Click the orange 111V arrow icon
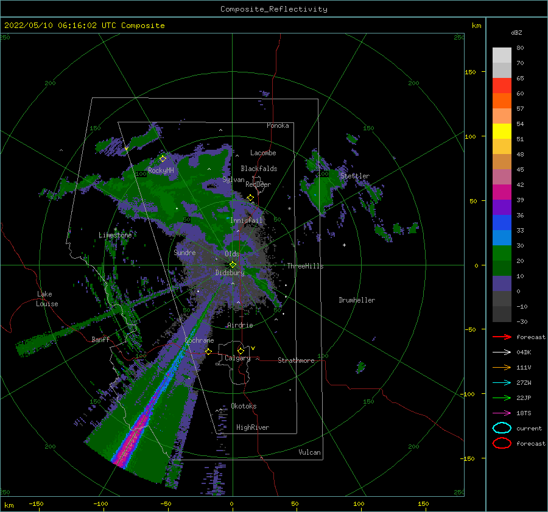 pyautogui.click(x=502, y=367)
